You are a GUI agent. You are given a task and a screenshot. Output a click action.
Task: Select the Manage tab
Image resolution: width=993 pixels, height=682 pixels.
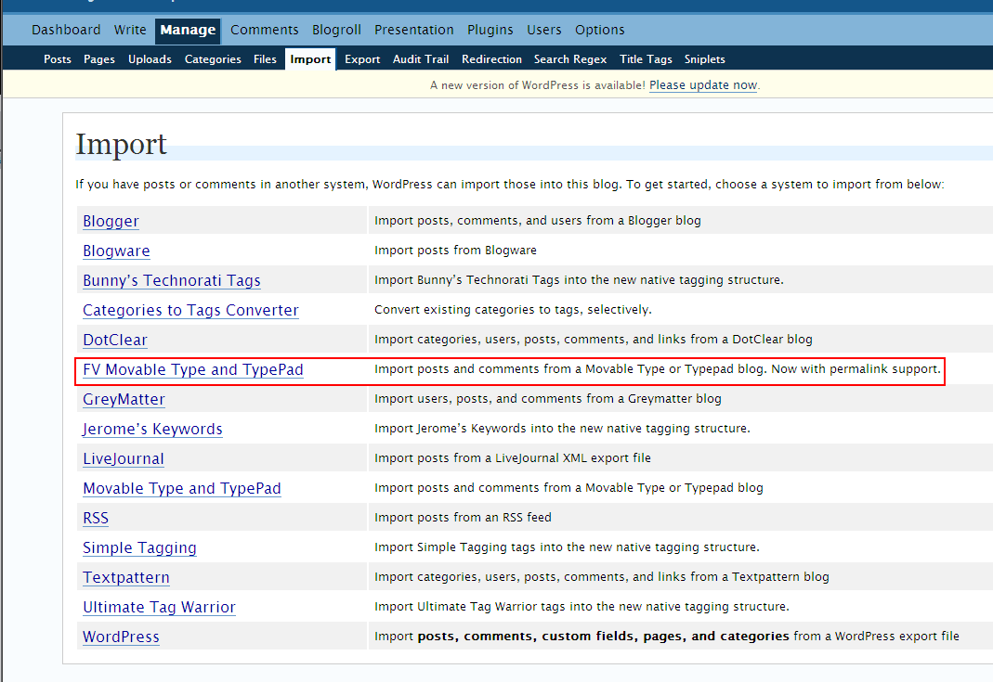click(188, 31)
